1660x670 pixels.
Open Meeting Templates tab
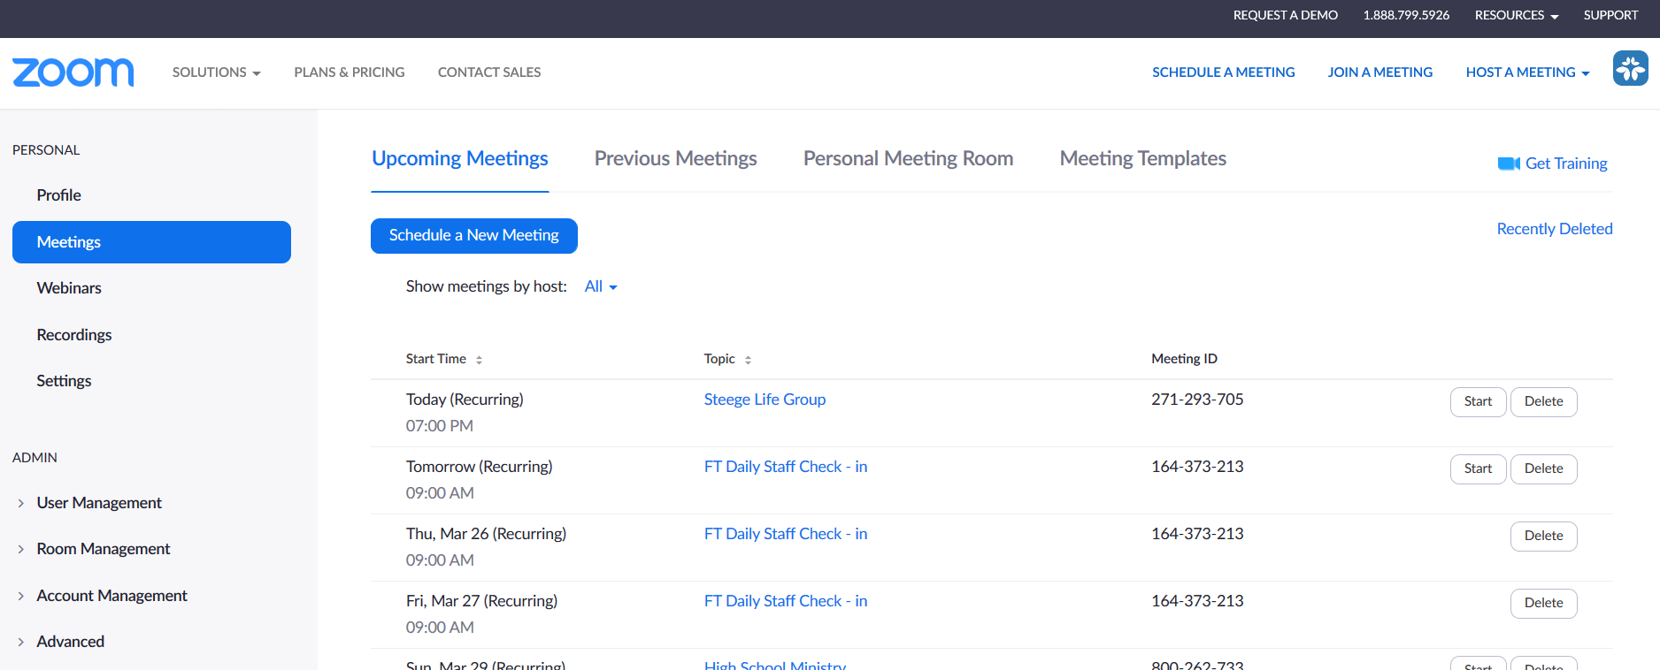tap(1143, 158)
